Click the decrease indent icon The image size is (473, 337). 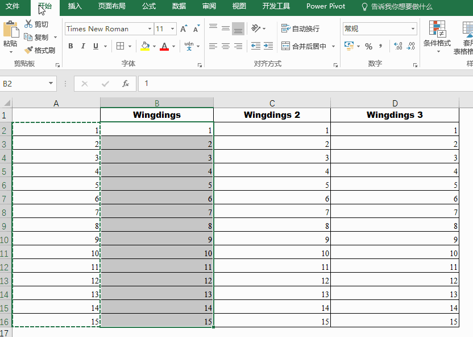256,46
